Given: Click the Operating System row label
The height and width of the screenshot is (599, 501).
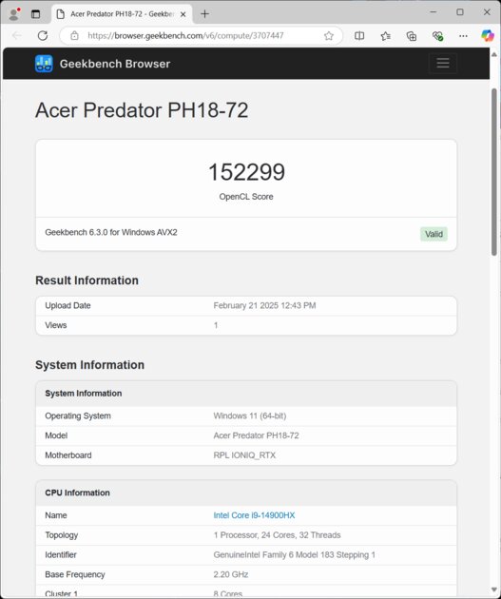Looking at the screenshot, I should click(78, 416).
